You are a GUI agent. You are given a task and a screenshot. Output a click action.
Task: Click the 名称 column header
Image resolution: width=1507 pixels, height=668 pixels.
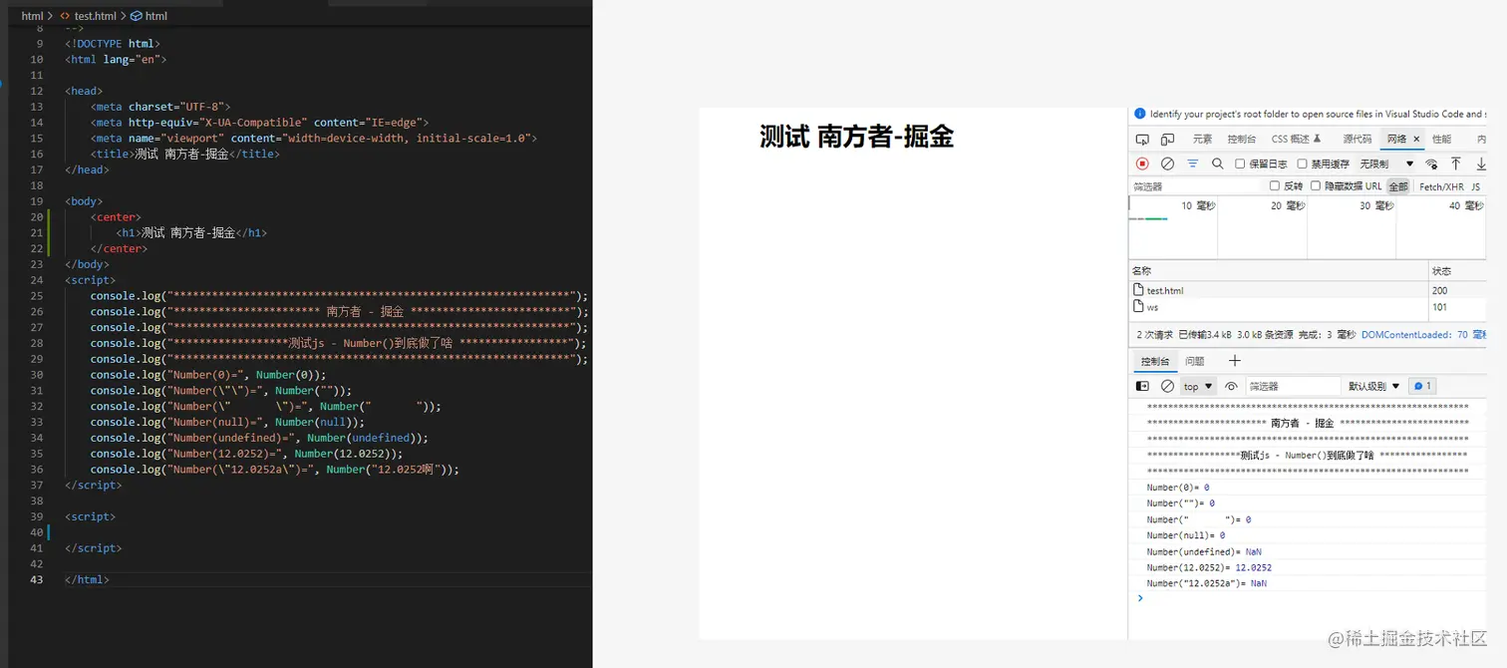pyautogui.click(x=1278, y=271)
